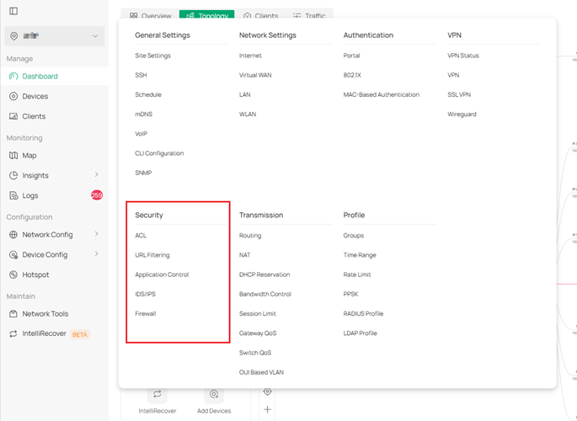
Task: Click the Network Config globe icon
Action: coord(13,235)
